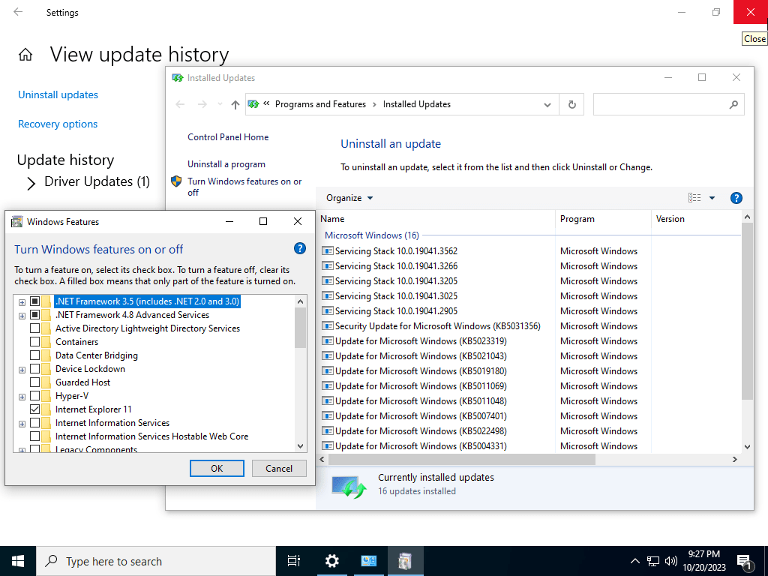
Task: Click the help icon in Installed Updates toolbar
Action: pos(736,198)
